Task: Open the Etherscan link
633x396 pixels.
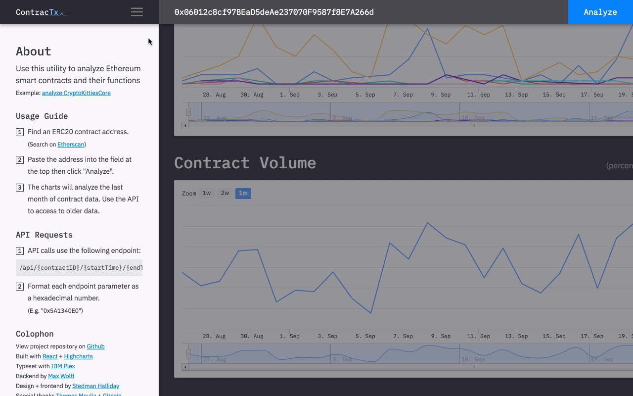Action: [71, 145]
